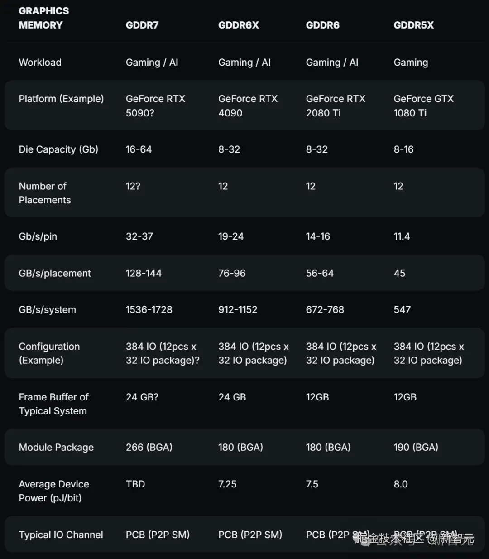This screenshot has width=489, height=559.
Task: Click the 7.25 average device power value
Action: tap(227, 484)
